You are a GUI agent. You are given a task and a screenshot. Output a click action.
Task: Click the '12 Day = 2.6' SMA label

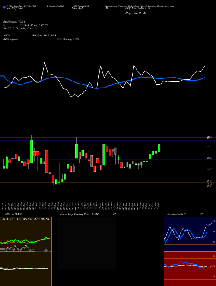click(x=14, y=8)
